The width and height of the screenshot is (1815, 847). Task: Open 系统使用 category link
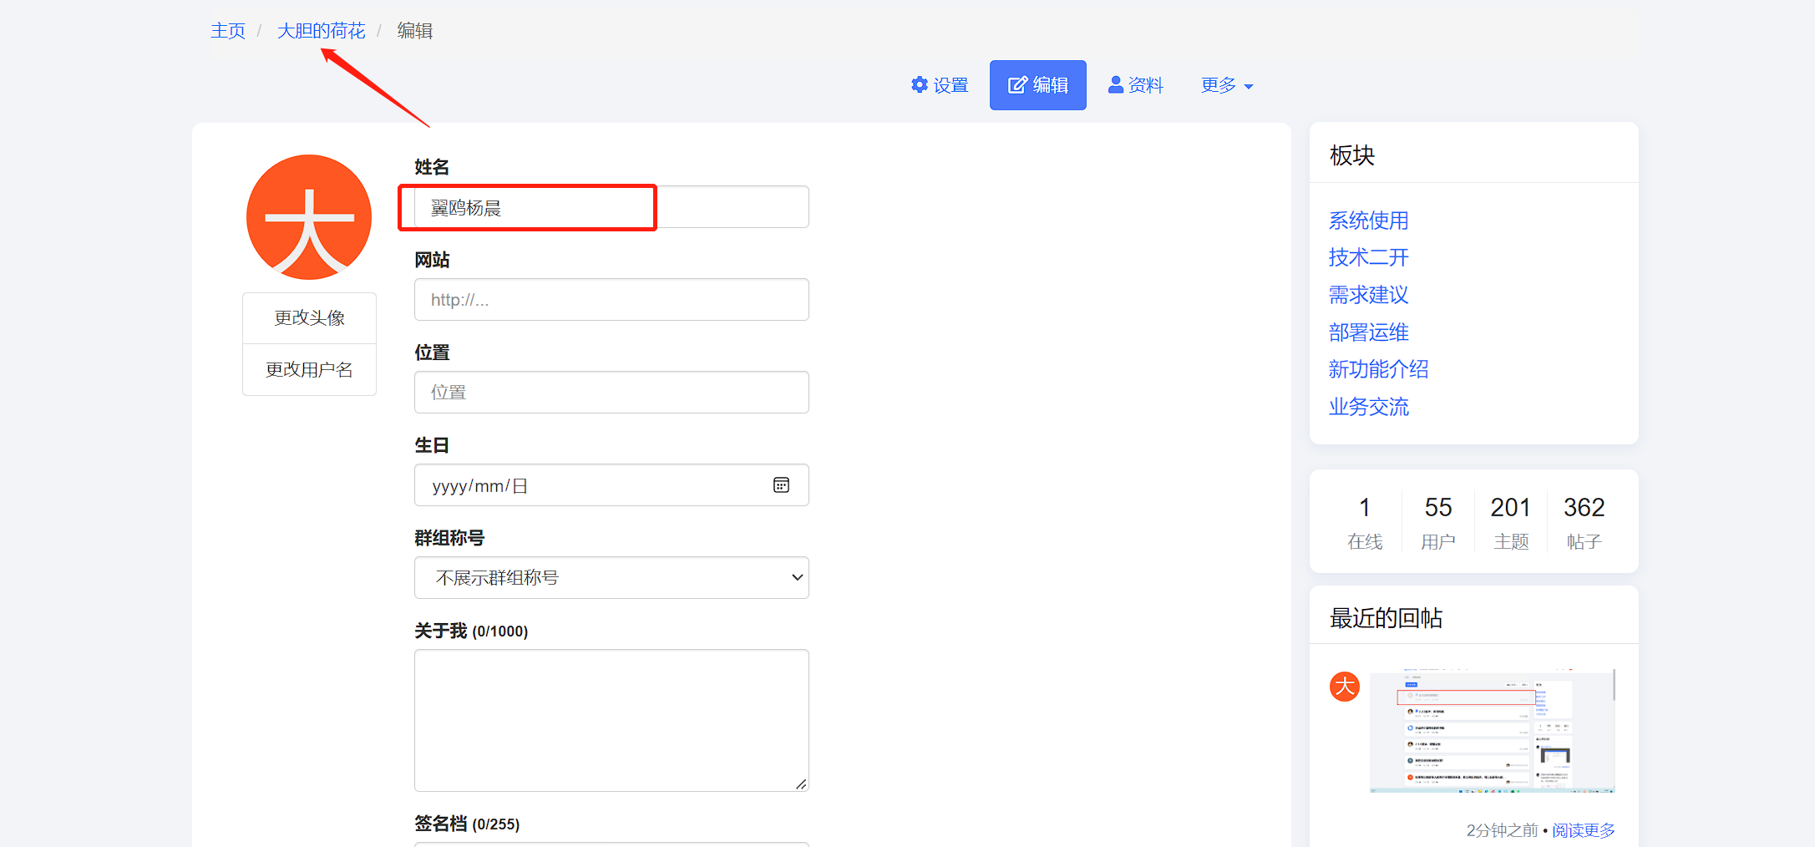1368,221
